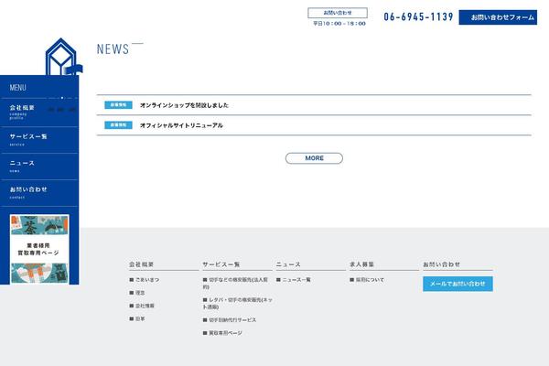Open the お問い合わせフォーム button in header
Viewport: 549px width, 366px height.
[498, 17]
